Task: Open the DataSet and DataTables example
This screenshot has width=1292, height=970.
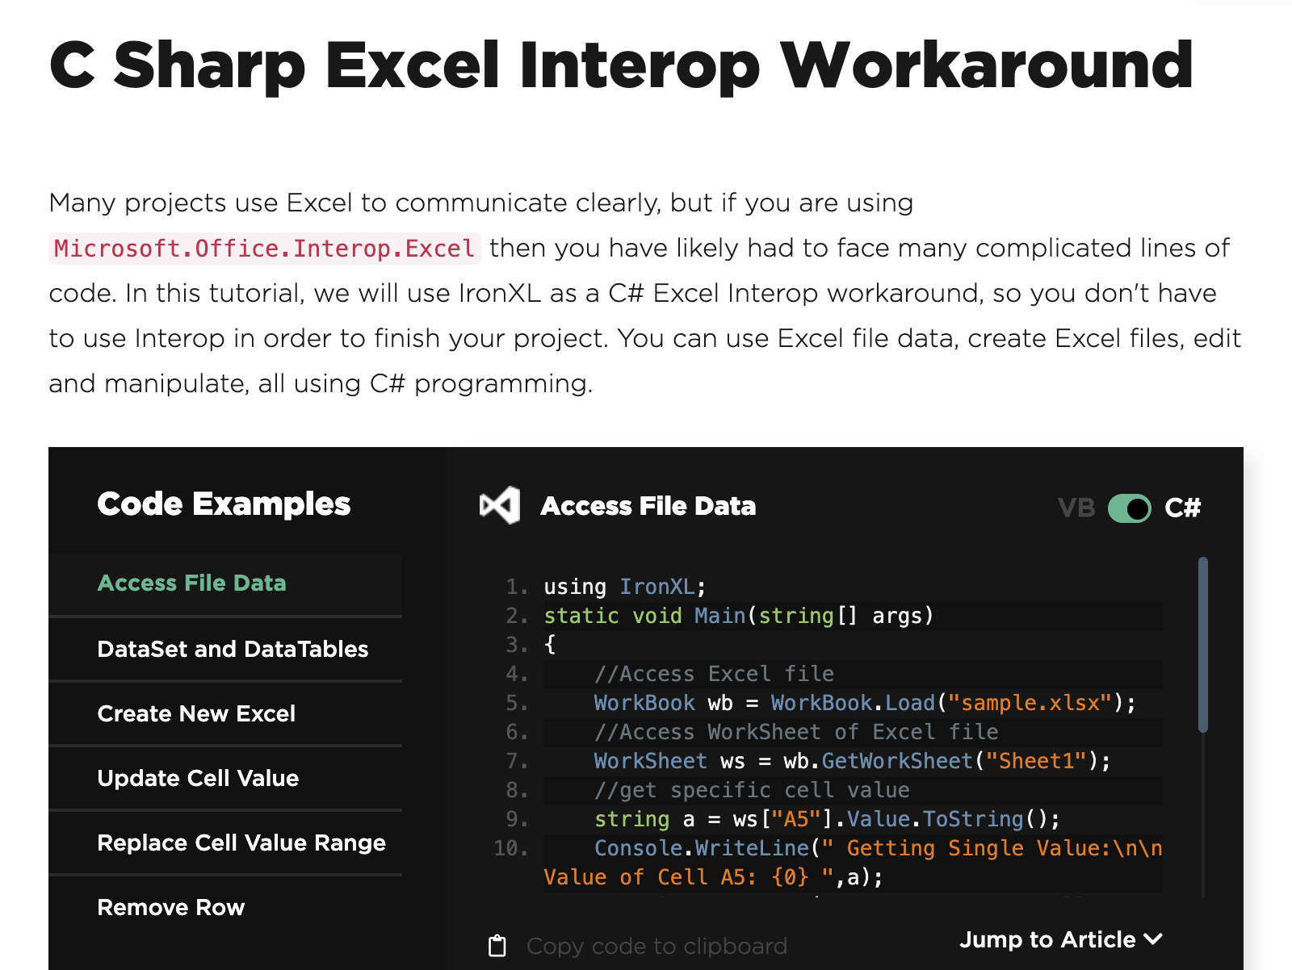Action: [233, 649]
